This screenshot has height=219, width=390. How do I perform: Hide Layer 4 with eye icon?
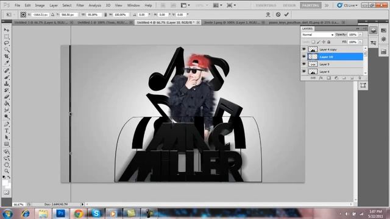[x=304, y=72]
